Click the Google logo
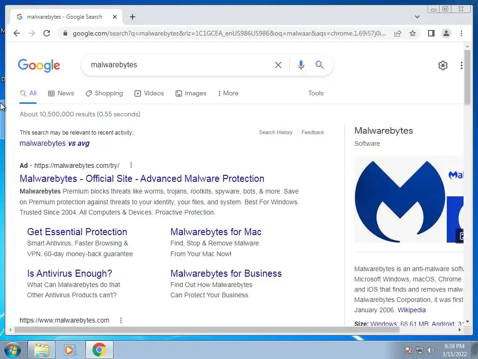 point(39,65)
